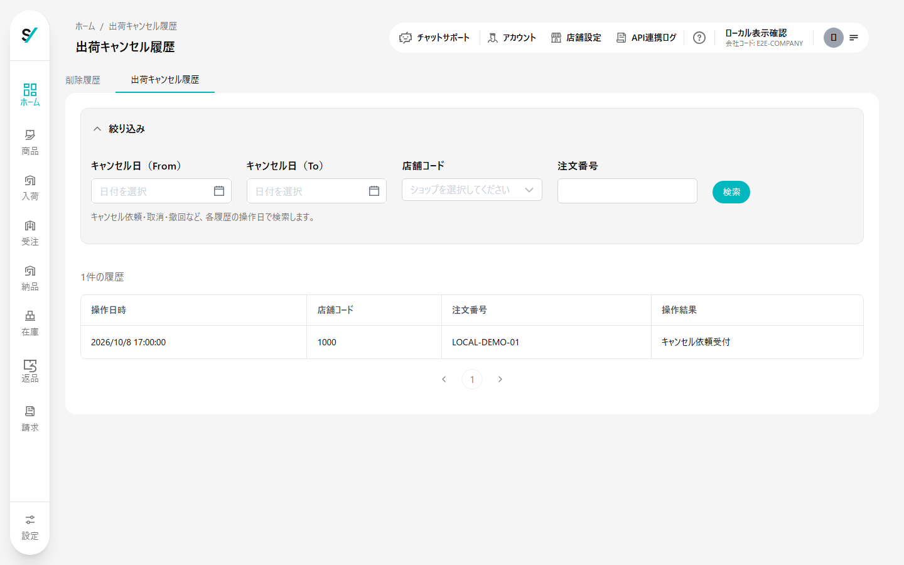
Task: Click the ホーム breadcrumb link
Action: [x=85, y=26]
